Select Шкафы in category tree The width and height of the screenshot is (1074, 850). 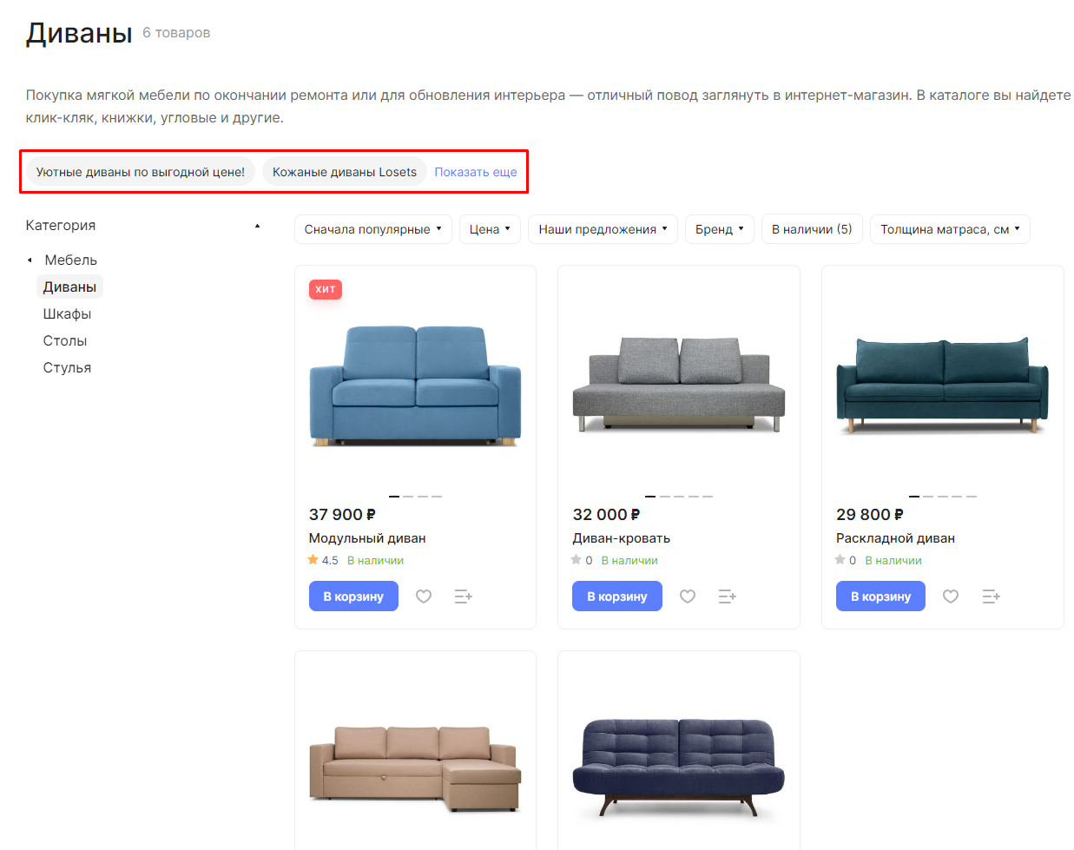pos(68,314)
